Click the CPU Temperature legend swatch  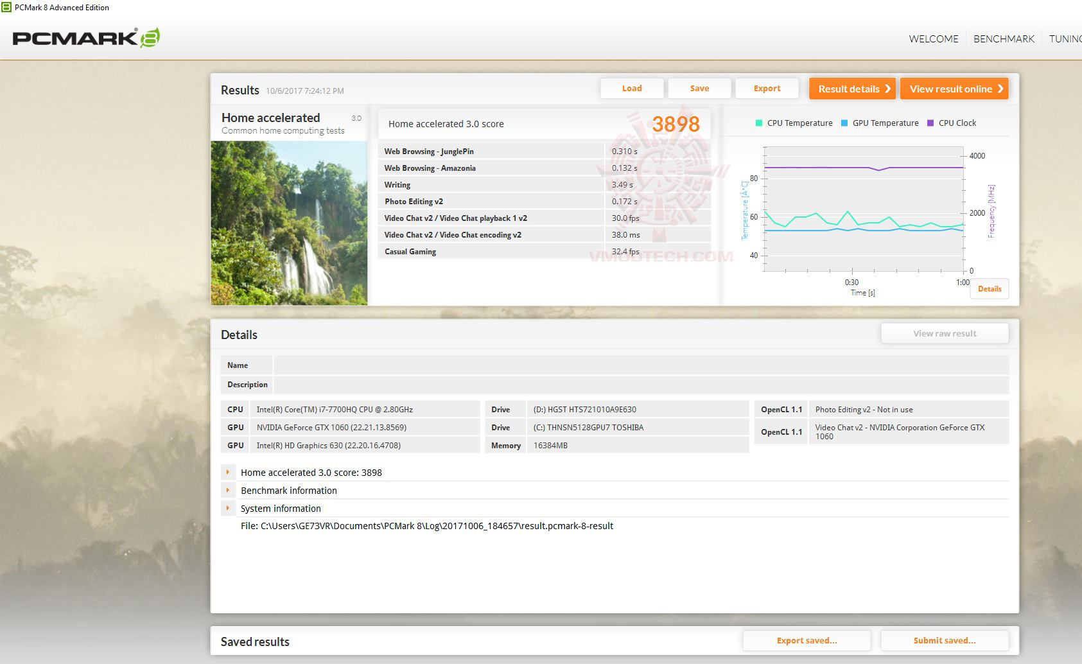point(759,123)
